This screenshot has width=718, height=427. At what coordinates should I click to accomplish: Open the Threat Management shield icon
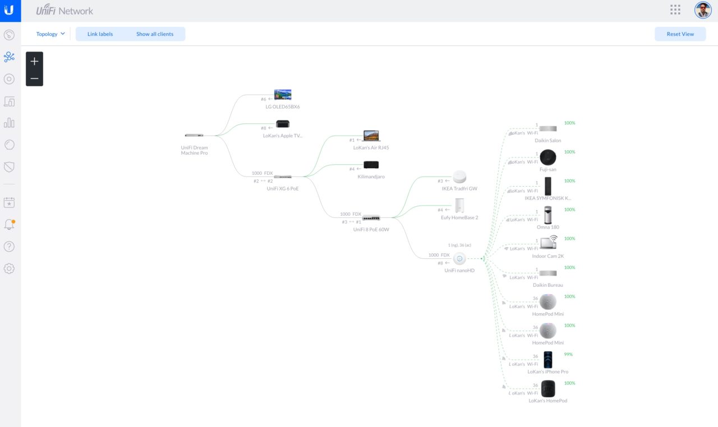9,167
